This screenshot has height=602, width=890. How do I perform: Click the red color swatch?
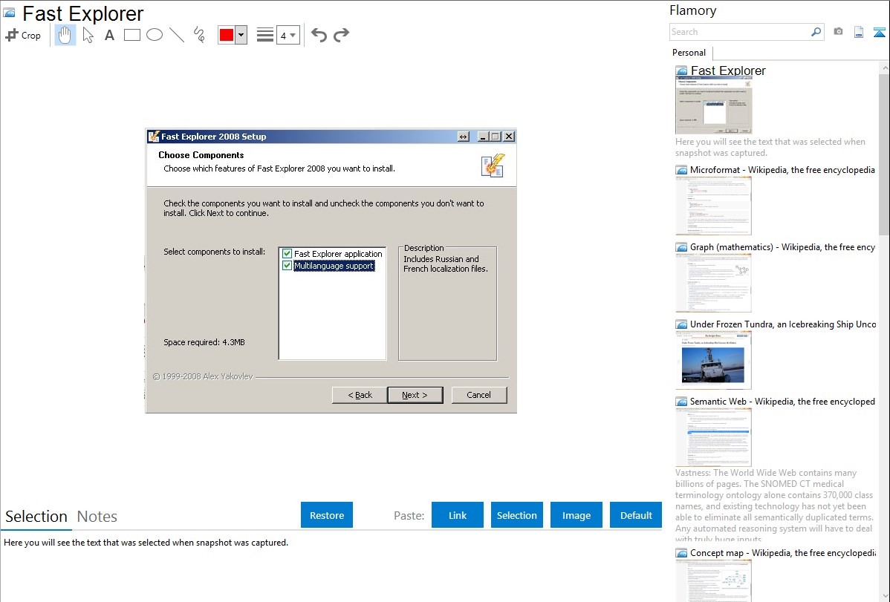pos(227,35)
